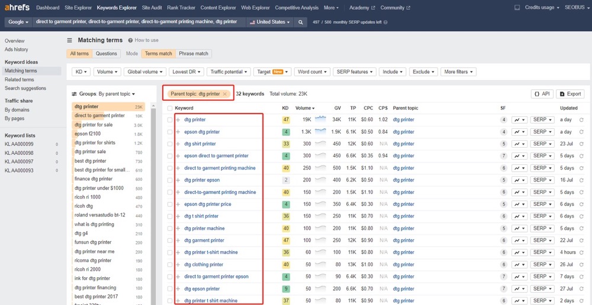Open Site Audit in top navigation

tap(152, 8)
